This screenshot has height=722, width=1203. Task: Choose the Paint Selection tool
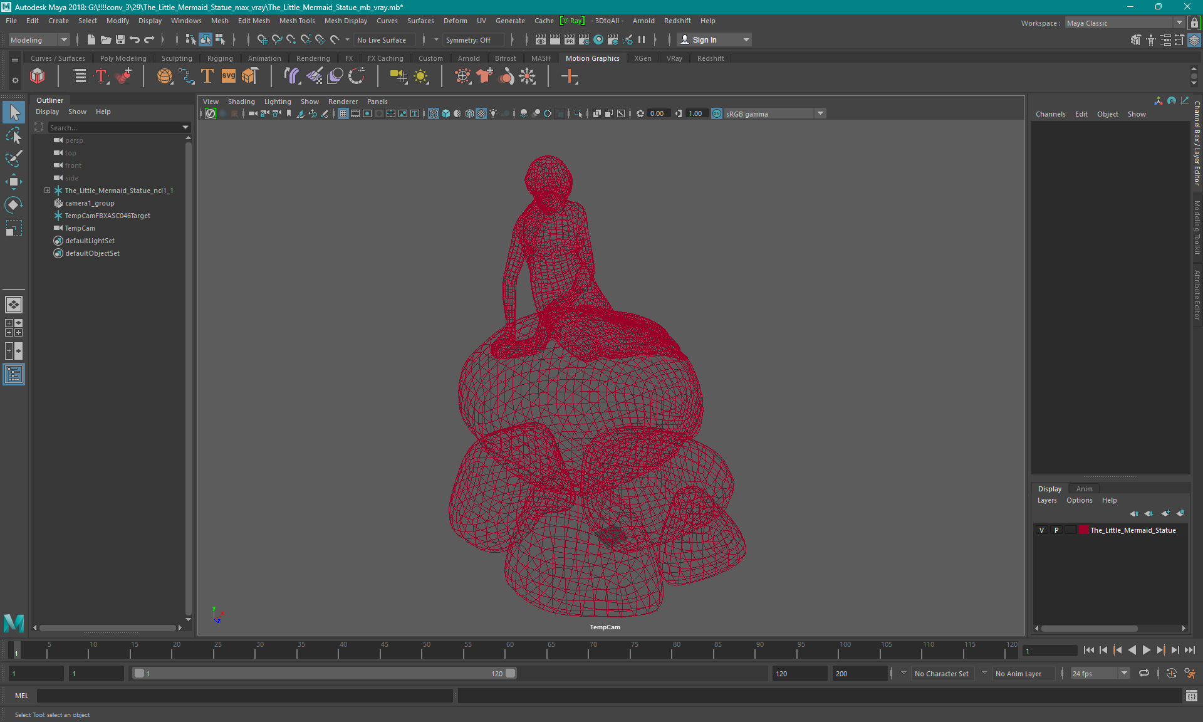14,159
